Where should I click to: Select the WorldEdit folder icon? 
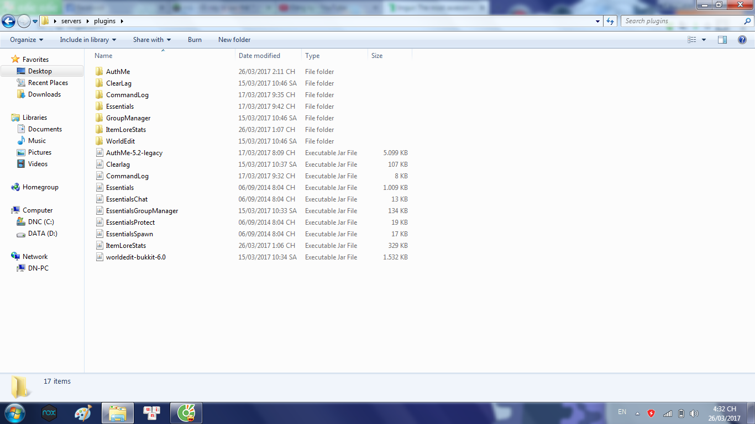pos(99,141)
